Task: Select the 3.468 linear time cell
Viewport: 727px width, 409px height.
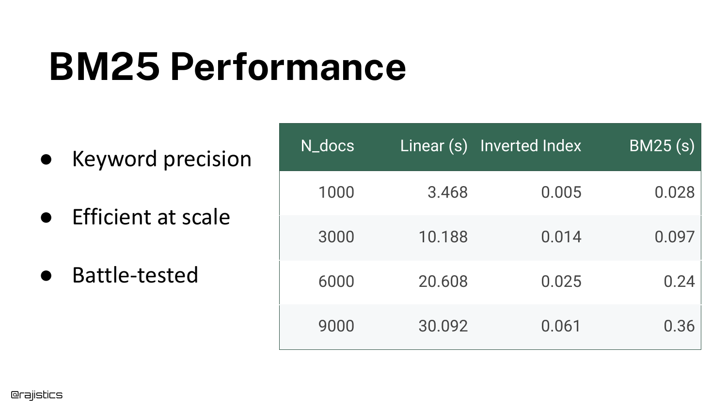Action: coord(447,192)
